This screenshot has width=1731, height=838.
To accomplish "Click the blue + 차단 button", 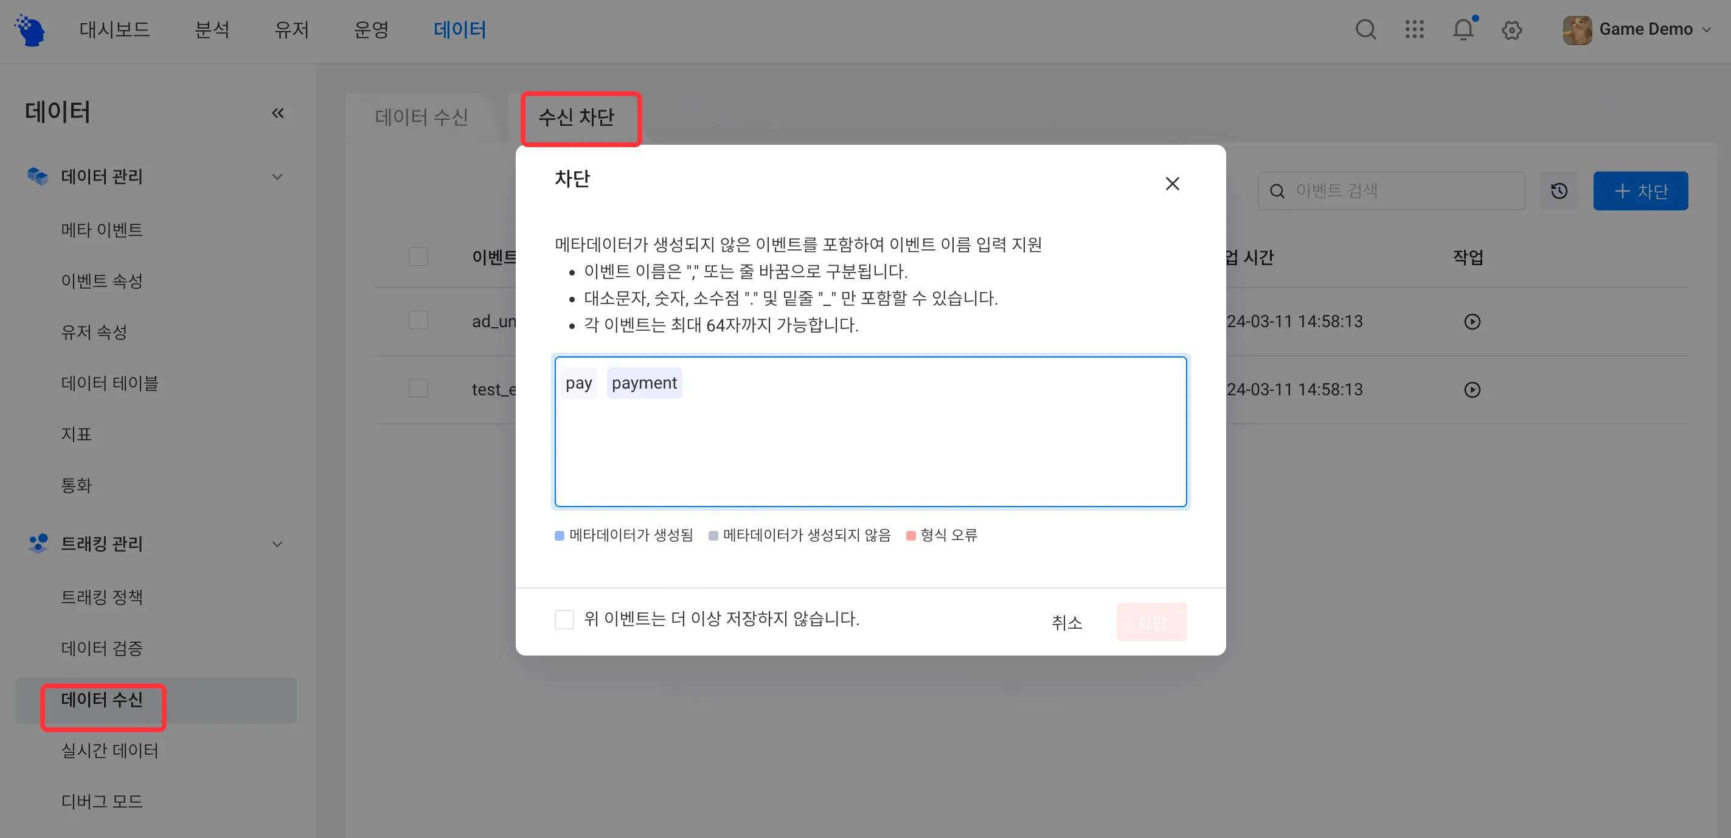I will click(1640, 191).
